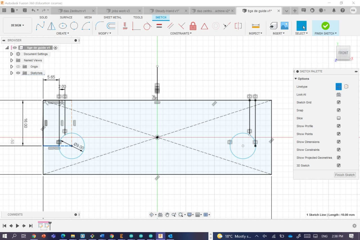Apply the Horizontal/Vertical constraint
This screenshot has height=240, width=360.
click(125, 26)
